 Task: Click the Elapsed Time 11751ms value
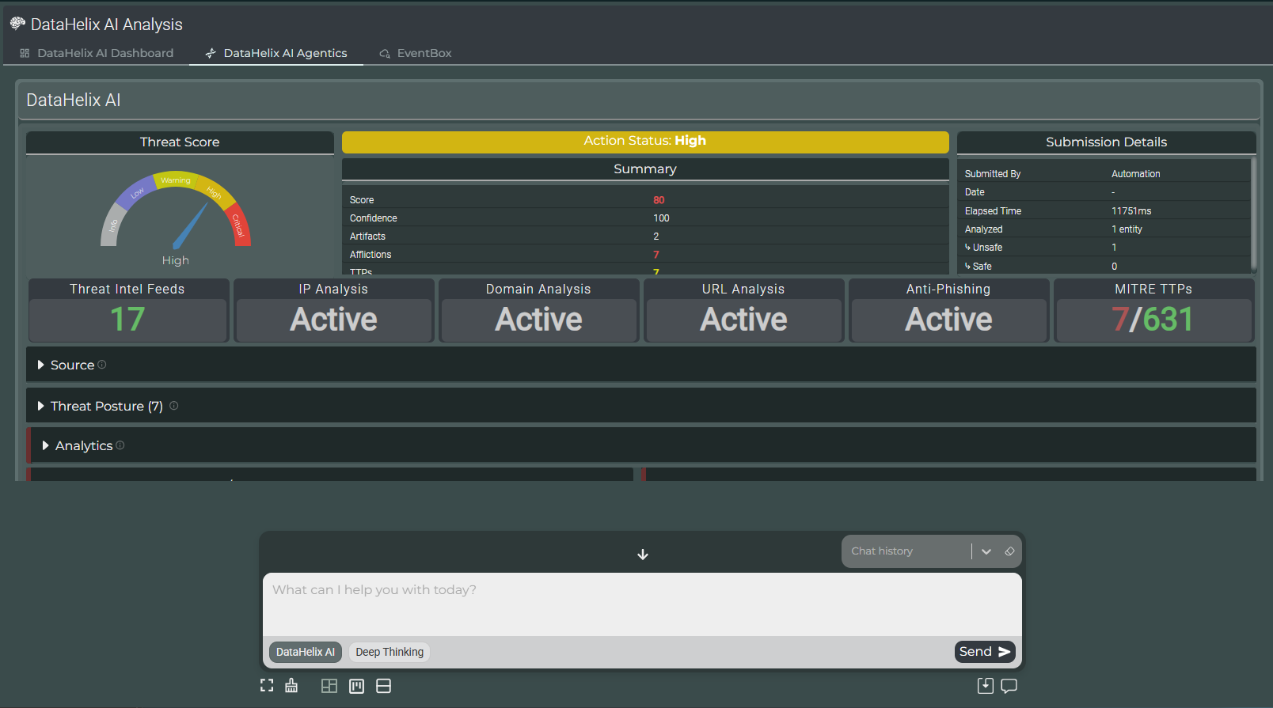[1131, 211]
